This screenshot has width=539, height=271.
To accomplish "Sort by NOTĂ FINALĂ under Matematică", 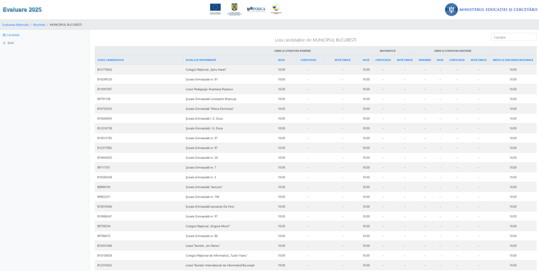I will click(x=405, y=60).
